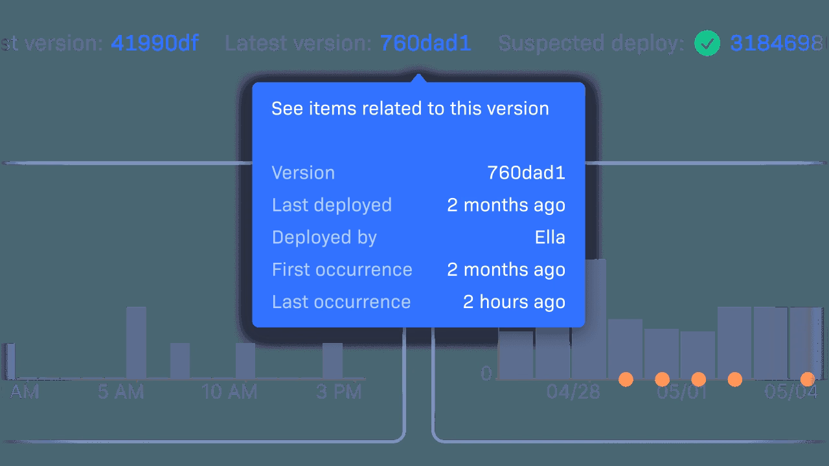Viewport: 829px width, 466px height.
Task: Click the 'Last deployed' 2 months ago value
Action: (x=506, y=205)
